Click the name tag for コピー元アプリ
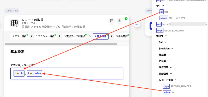 tap(164, 18)
